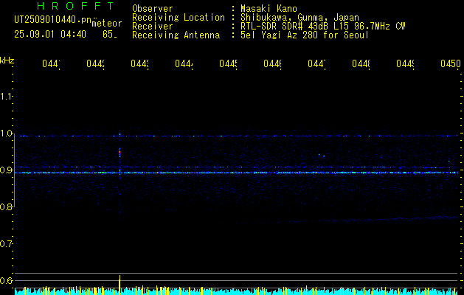Select the date stamp 25.09.01 04:40
Viewport: 464px width, 295px height.
click(50, 35)
